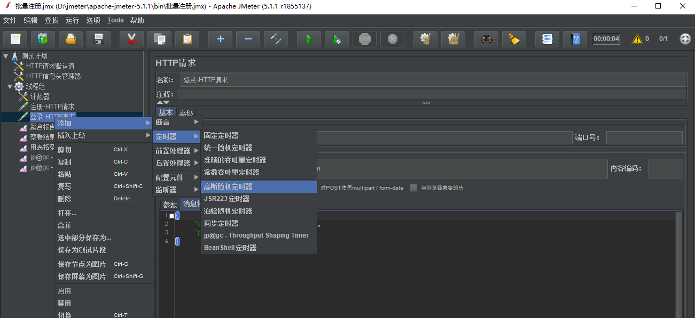Select 常数吞吐量定时器 entry
The height and width of the screenshot is (318, 695).
pyautogui.click(x=259, y=172)
